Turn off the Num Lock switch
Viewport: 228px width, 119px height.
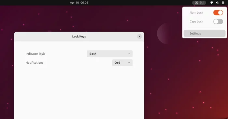coord(218,13)
